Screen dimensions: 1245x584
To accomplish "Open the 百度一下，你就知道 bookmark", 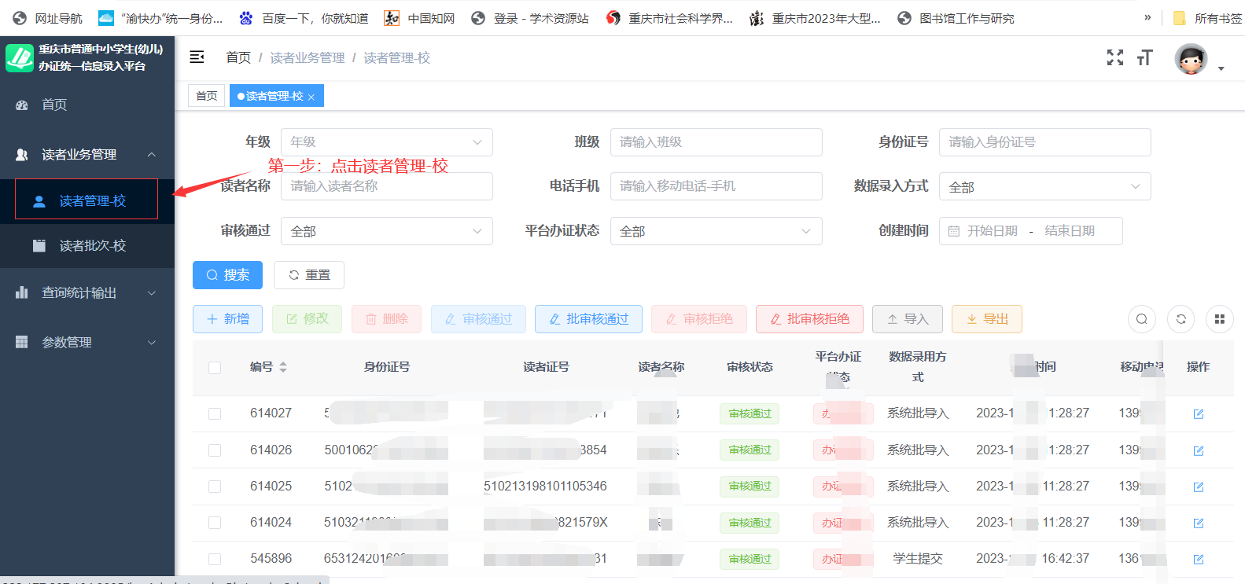I will (x=304, y=18).
